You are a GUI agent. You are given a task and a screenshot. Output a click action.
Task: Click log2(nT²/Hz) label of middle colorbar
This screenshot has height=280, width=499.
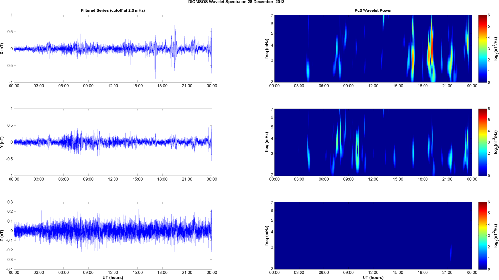pyautogui.click(x=496, y=142)
